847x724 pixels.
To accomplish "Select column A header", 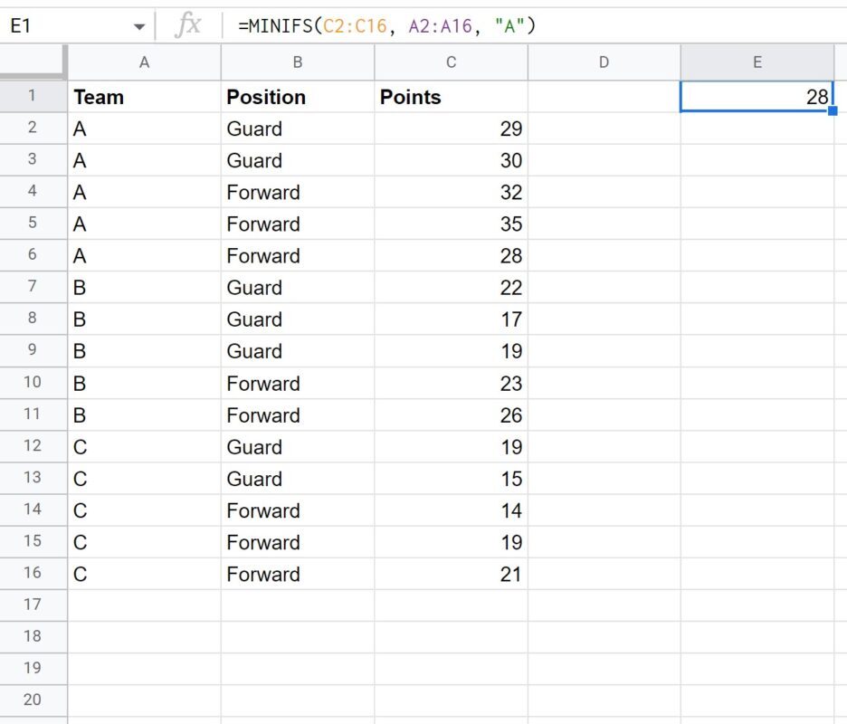I will pyautogui.click(x=144, y=62).
